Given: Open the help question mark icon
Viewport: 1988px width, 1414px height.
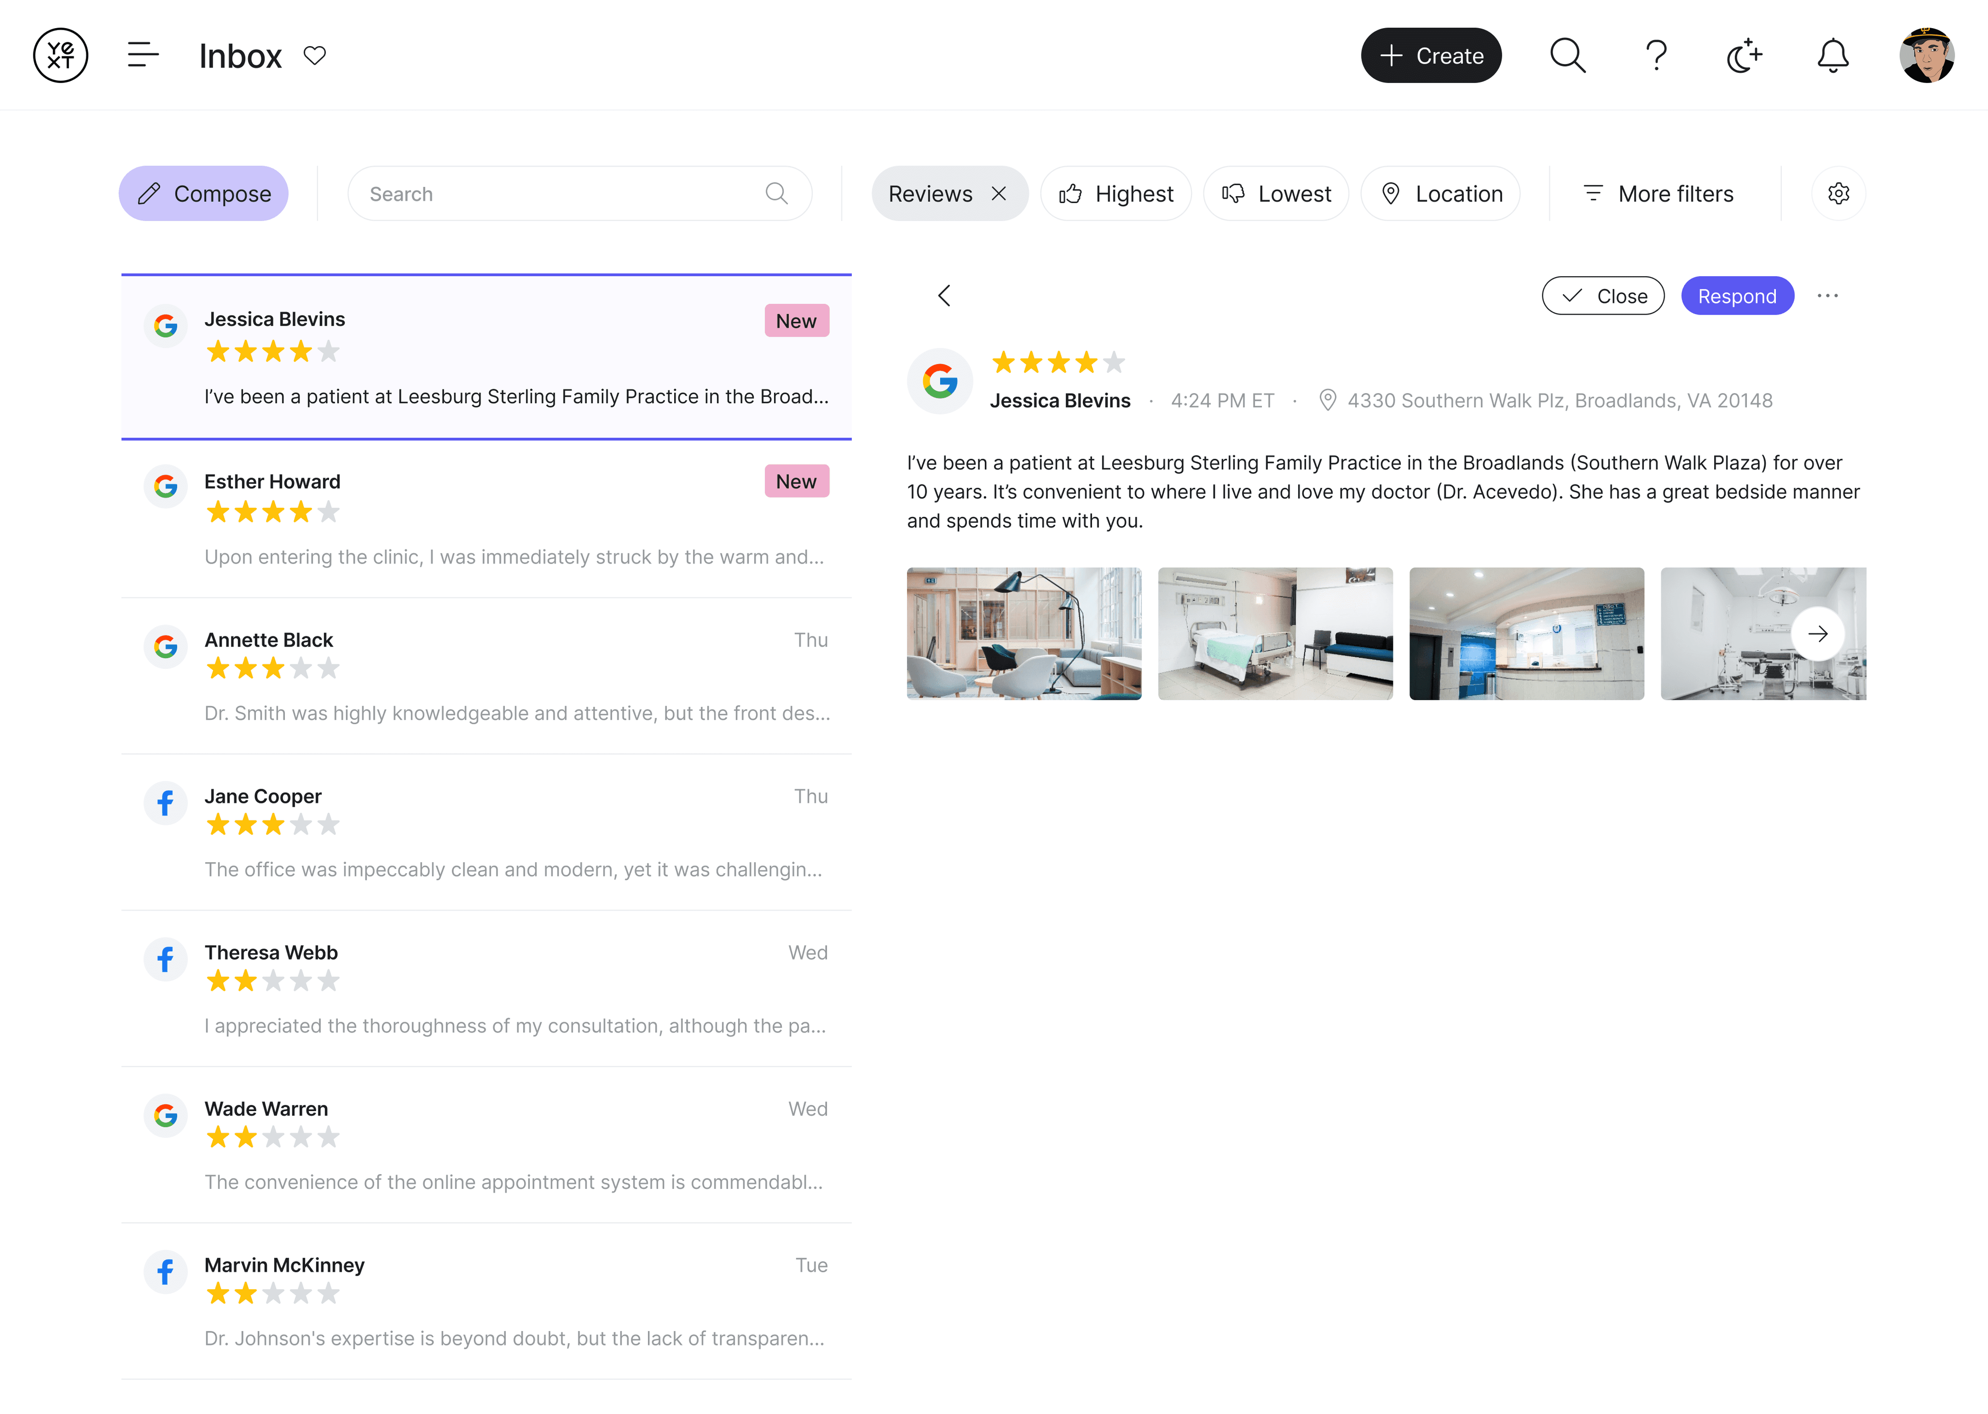Looking at the screenshot, I should click(1657, 55).
